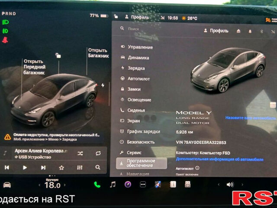The height and width of the screenshot is (208, 277).
Task: Open the Сервис menu entry
Action: click(x=131, y=153)
